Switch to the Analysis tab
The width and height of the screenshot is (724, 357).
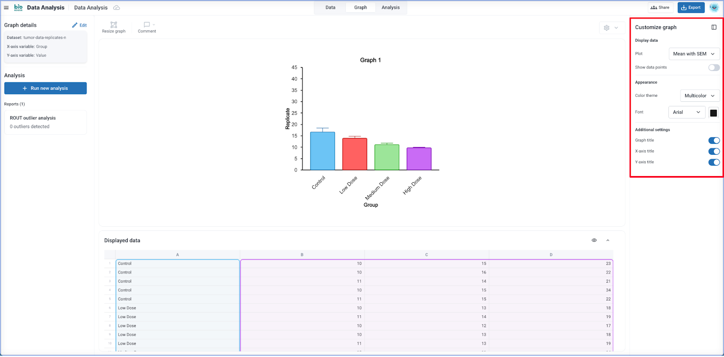pyautogui.click(x=391, y=8)
